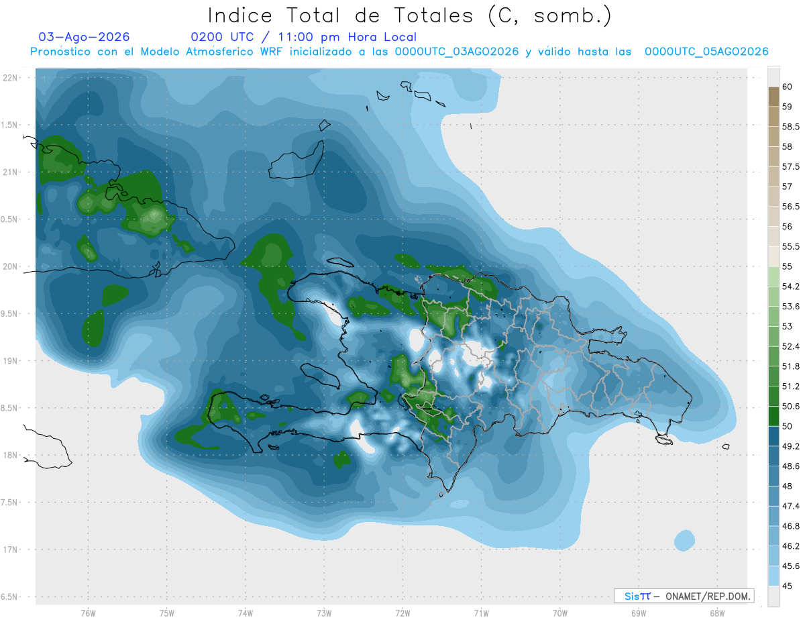Image resolution: width=805 pixels, height=622 pixels.
Task: Click the "17N" latitude label
Action: pos(9,550)
